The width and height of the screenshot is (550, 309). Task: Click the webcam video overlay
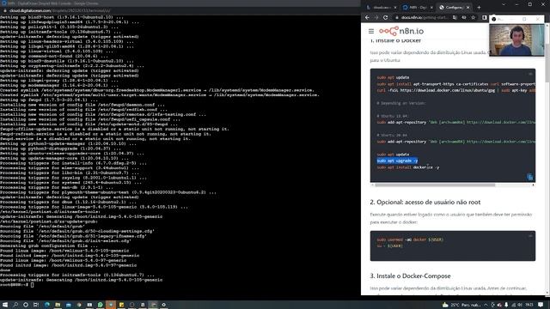coord(516,40)
